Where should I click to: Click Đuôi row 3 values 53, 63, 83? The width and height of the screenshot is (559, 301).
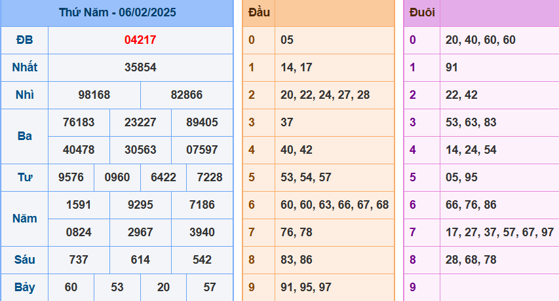[471, 122]
